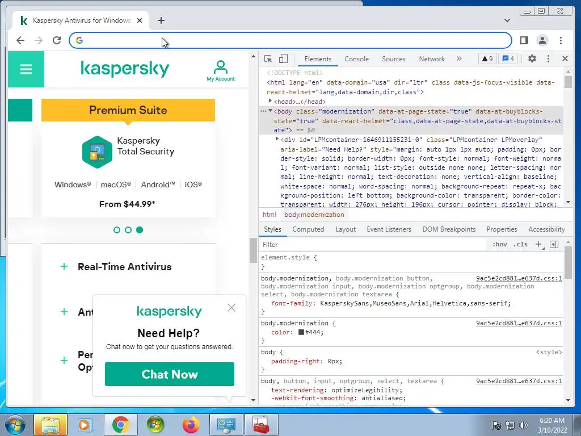Open DevTools settings gear
This screenshot has height=436, width=581.
[x=532, y=58]
